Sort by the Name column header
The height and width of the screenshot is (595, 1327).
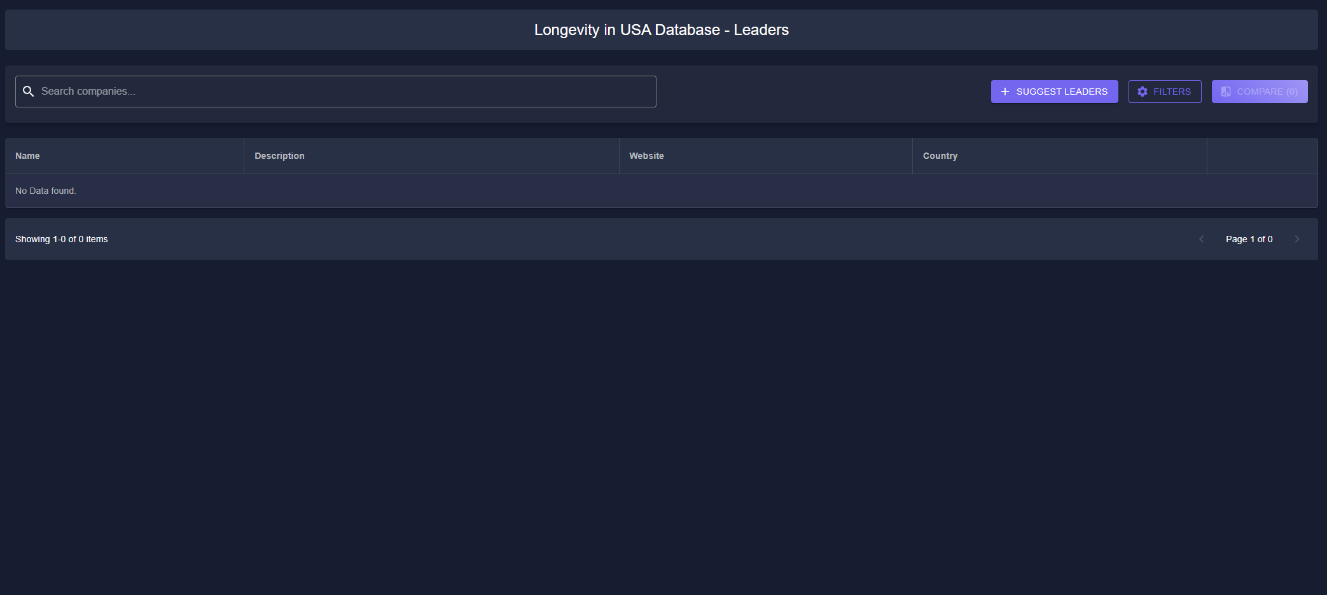27,156
